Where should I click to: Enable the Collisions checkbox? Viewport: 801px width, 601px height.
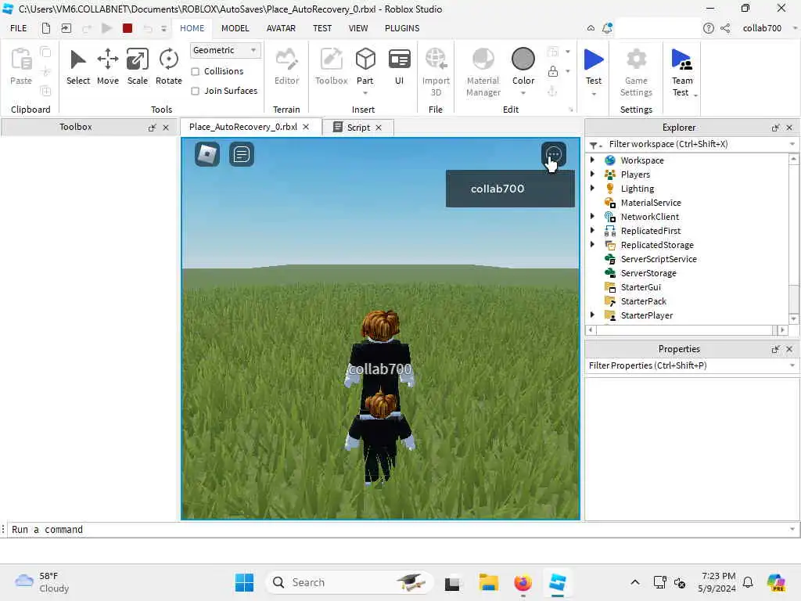pos(195,71)
